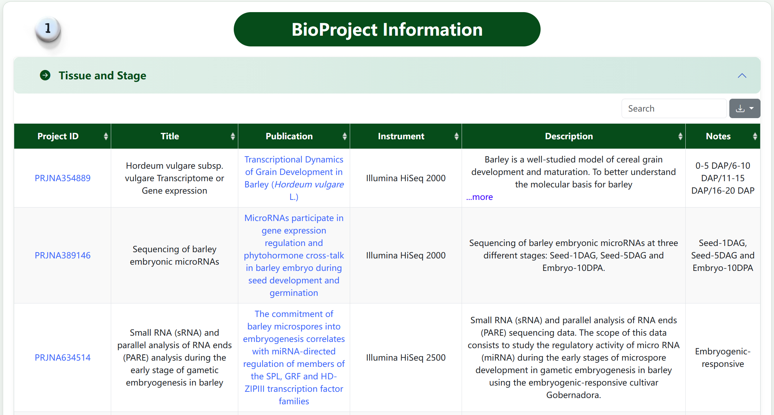
Task: Click the Notes header label
Action: [718, 136]
